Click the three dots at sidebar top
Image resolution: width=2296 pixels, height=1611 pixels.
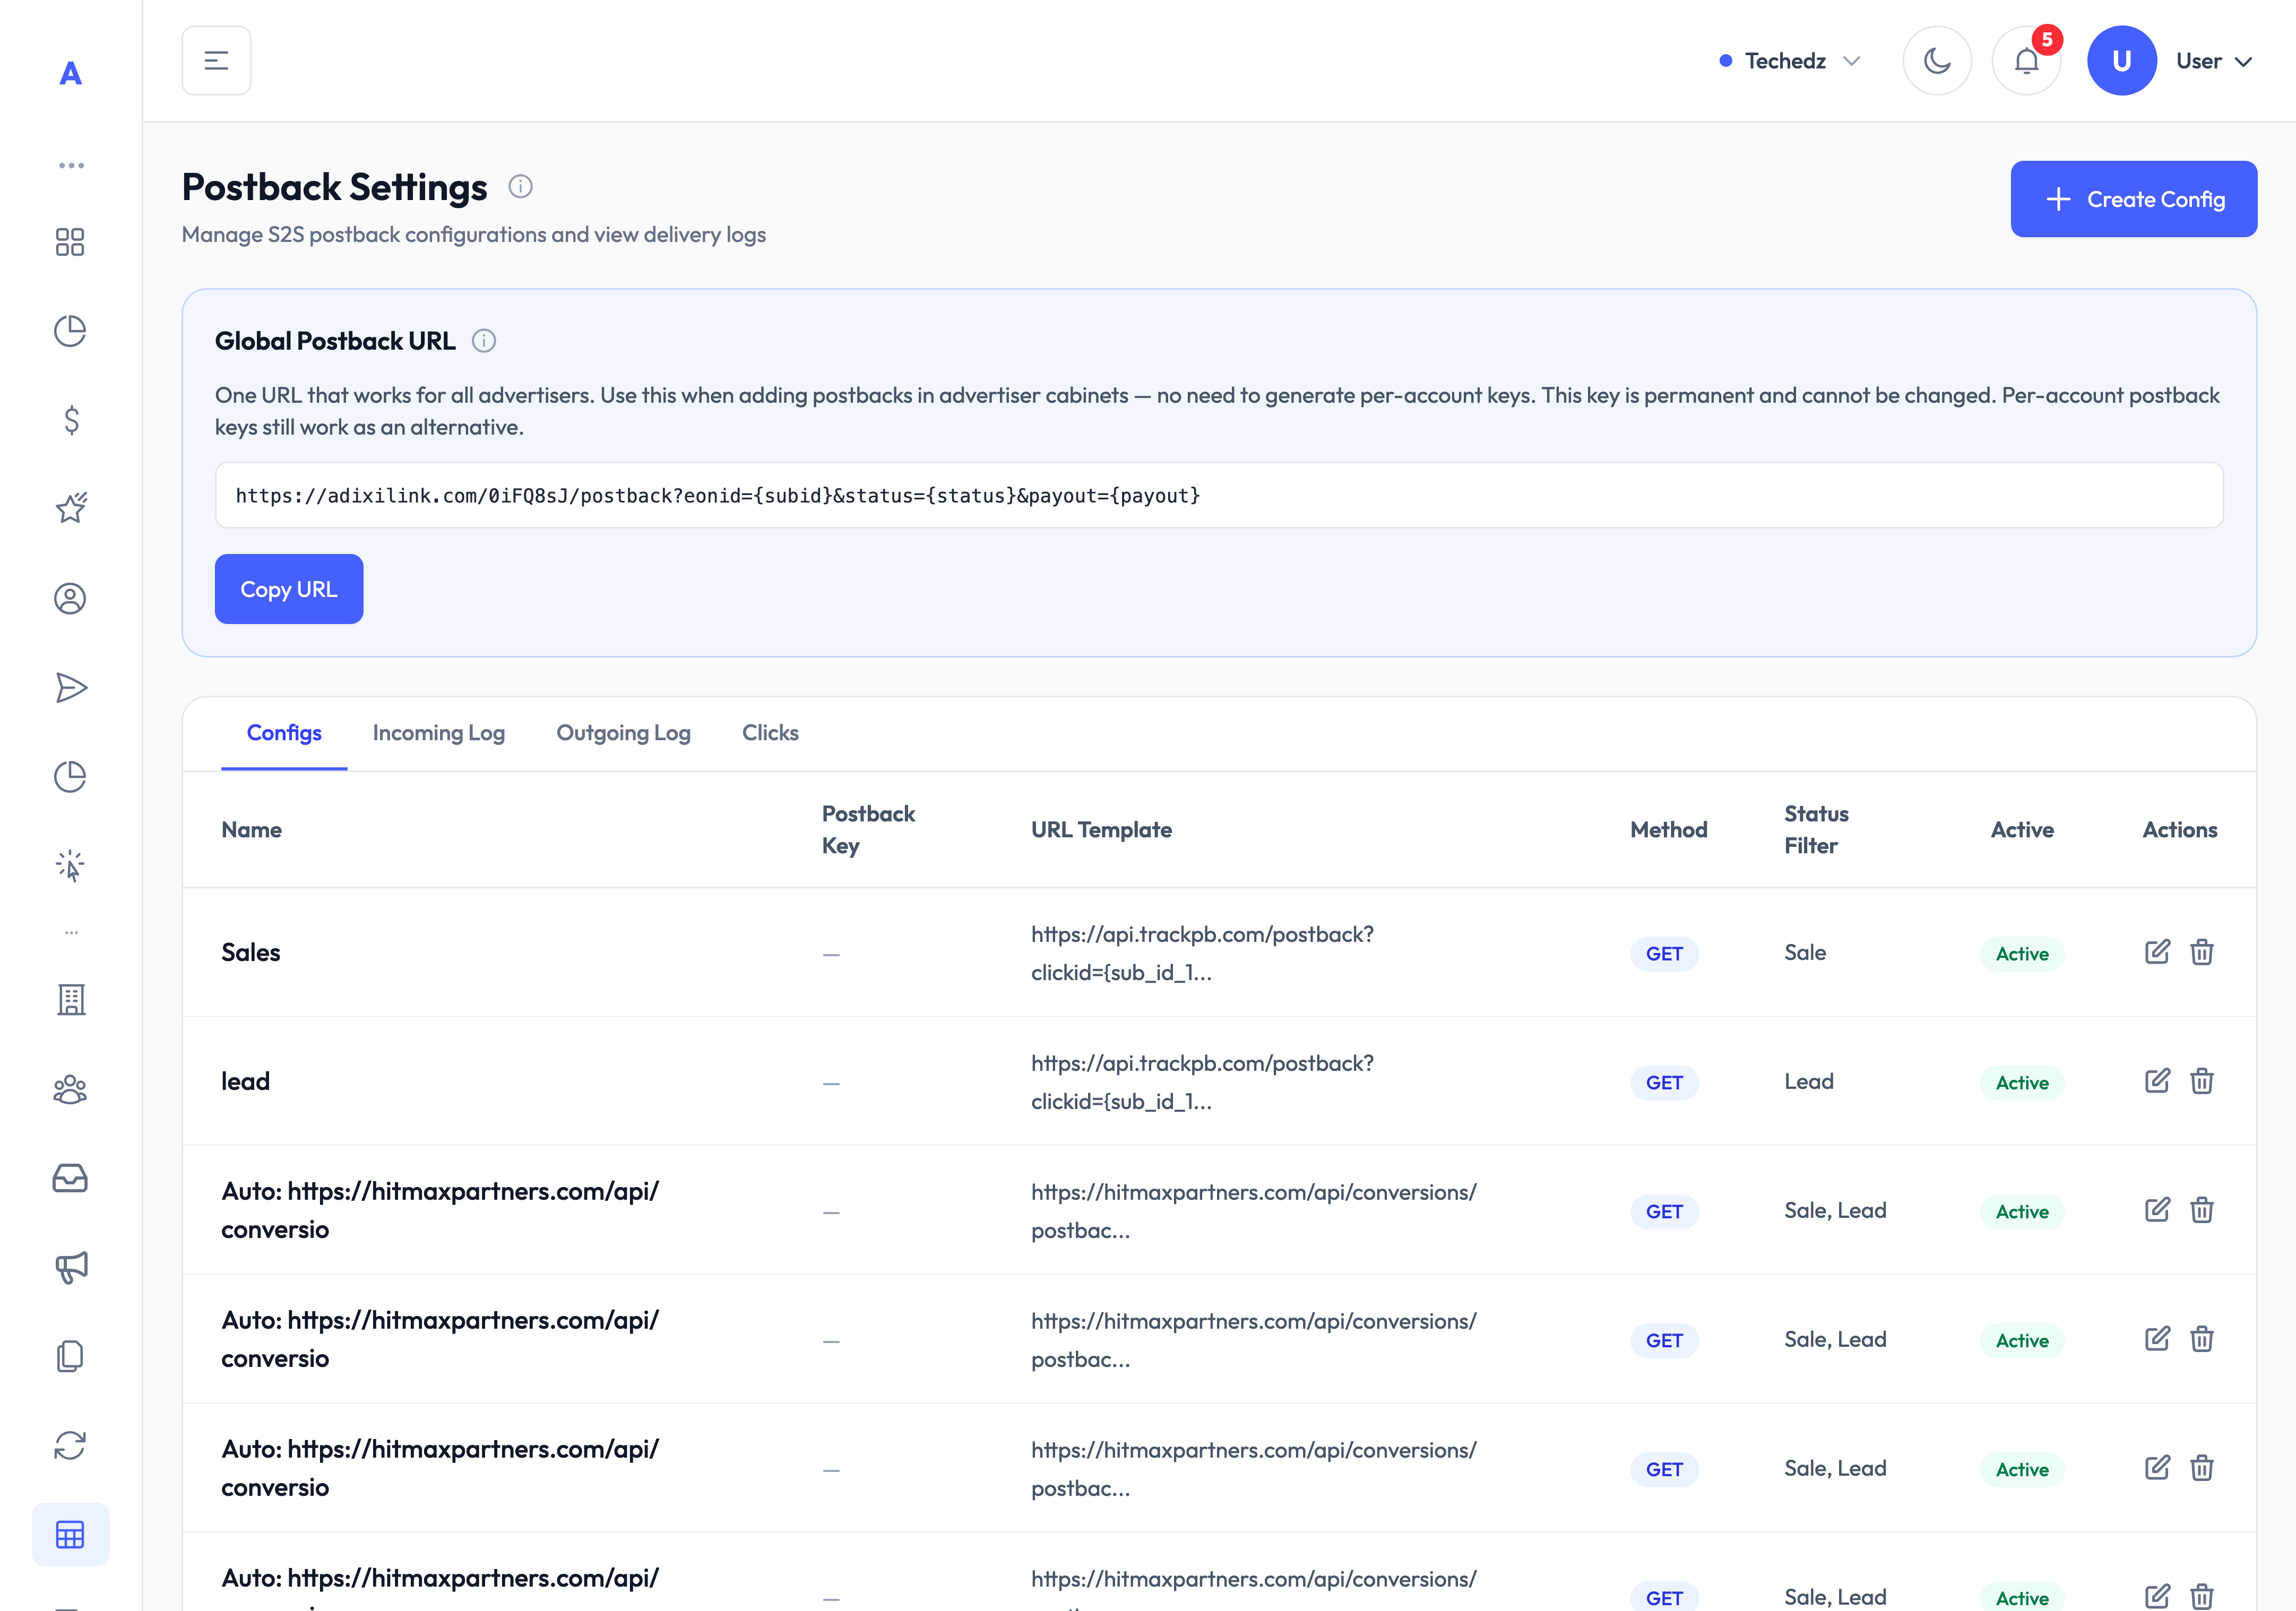point(71,165)
